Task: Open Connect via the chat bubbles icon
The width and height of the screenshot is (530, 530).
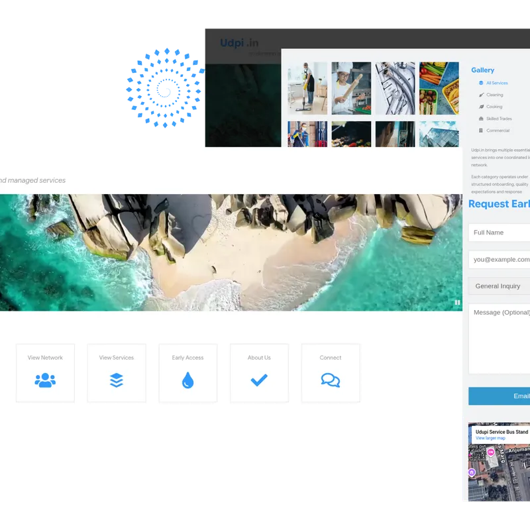Action: click(x=330, y=380)
